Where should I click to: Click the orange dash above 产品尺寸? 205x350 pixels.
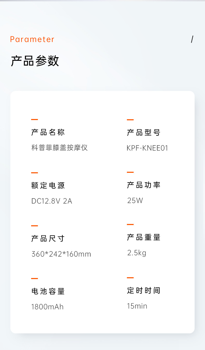35,226
